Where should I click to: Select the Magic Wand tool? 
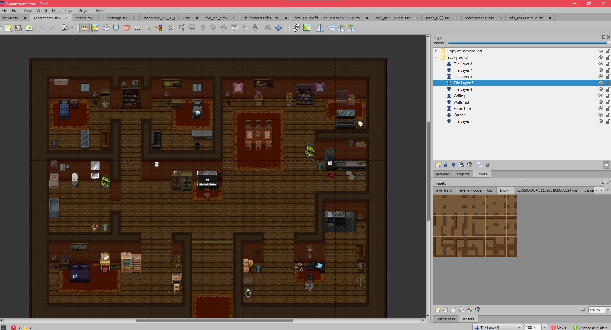148,28
